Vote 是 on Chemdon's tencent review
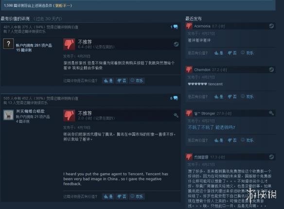 [219, 96]
